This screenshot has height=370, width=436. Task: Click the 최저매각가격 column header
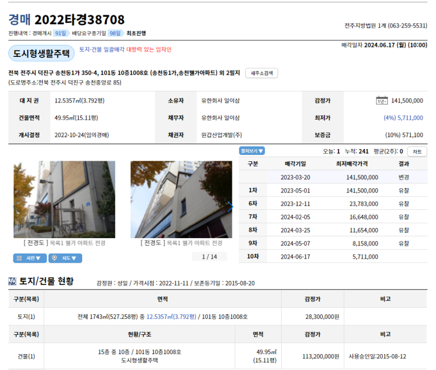click(x=351, y=164)
